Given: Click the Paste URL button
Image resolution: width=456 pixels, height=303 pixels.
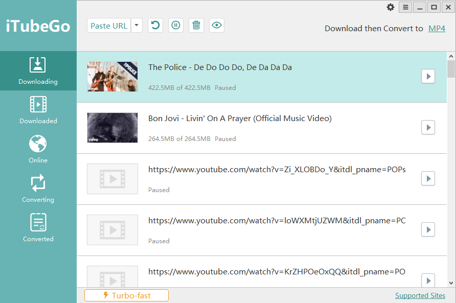Looking at the screenshot, I should pyautogui.click(x=109, y=26).
